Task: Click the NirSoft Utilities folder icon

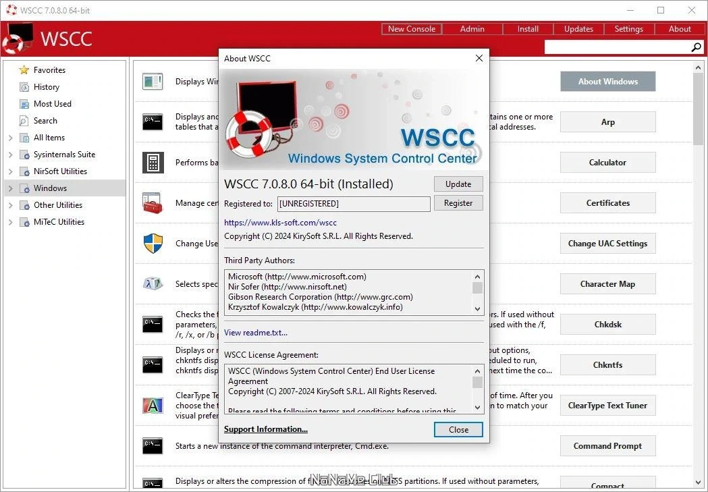Action: [x=24, y=171]
